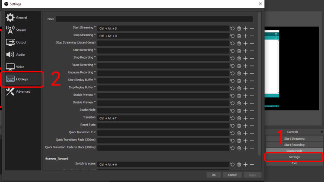324x182 pixels.
Task: Open the Video settings section
Action: 20,67
